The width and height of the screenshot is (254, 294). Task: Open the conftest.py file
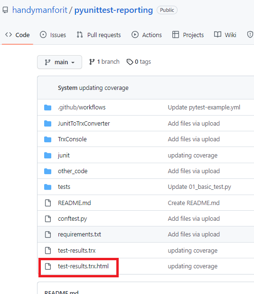tap(73, 219)
